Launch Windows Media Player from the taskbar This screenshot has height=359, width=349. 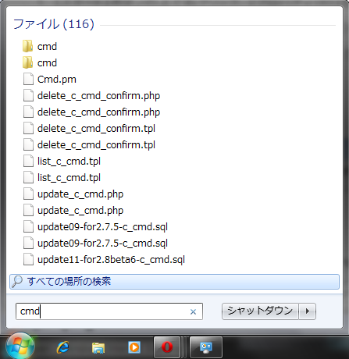(134, 347)
